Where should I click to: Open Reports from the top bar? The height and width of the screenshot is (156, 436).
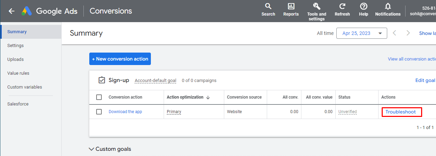coord(291,10)
